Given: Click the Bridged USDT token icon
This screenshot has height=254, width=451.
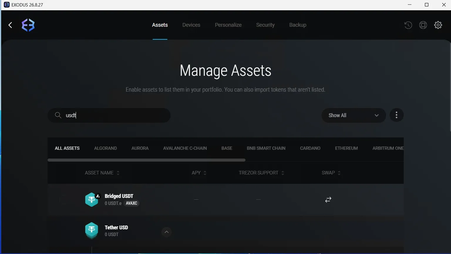Looking at the screenshot, I should (x=92, y=200).
